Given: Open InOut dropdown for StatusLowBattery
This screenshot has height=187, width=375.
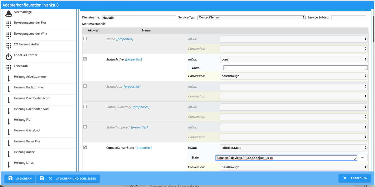Looking at the screenshot, I should [x=294, y=107].
